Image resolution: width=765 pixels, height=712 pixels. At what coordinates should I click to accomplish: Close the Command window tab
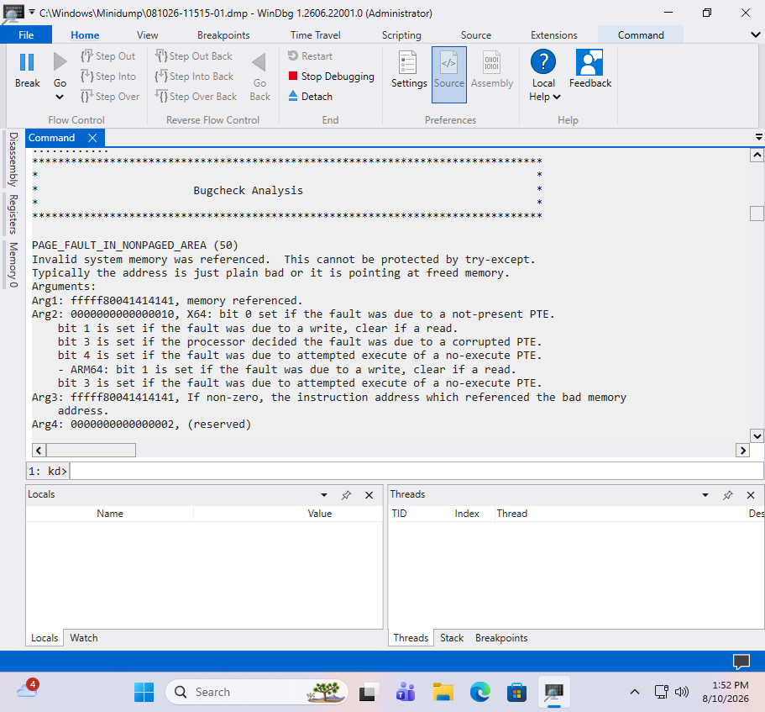coord(92,138)
